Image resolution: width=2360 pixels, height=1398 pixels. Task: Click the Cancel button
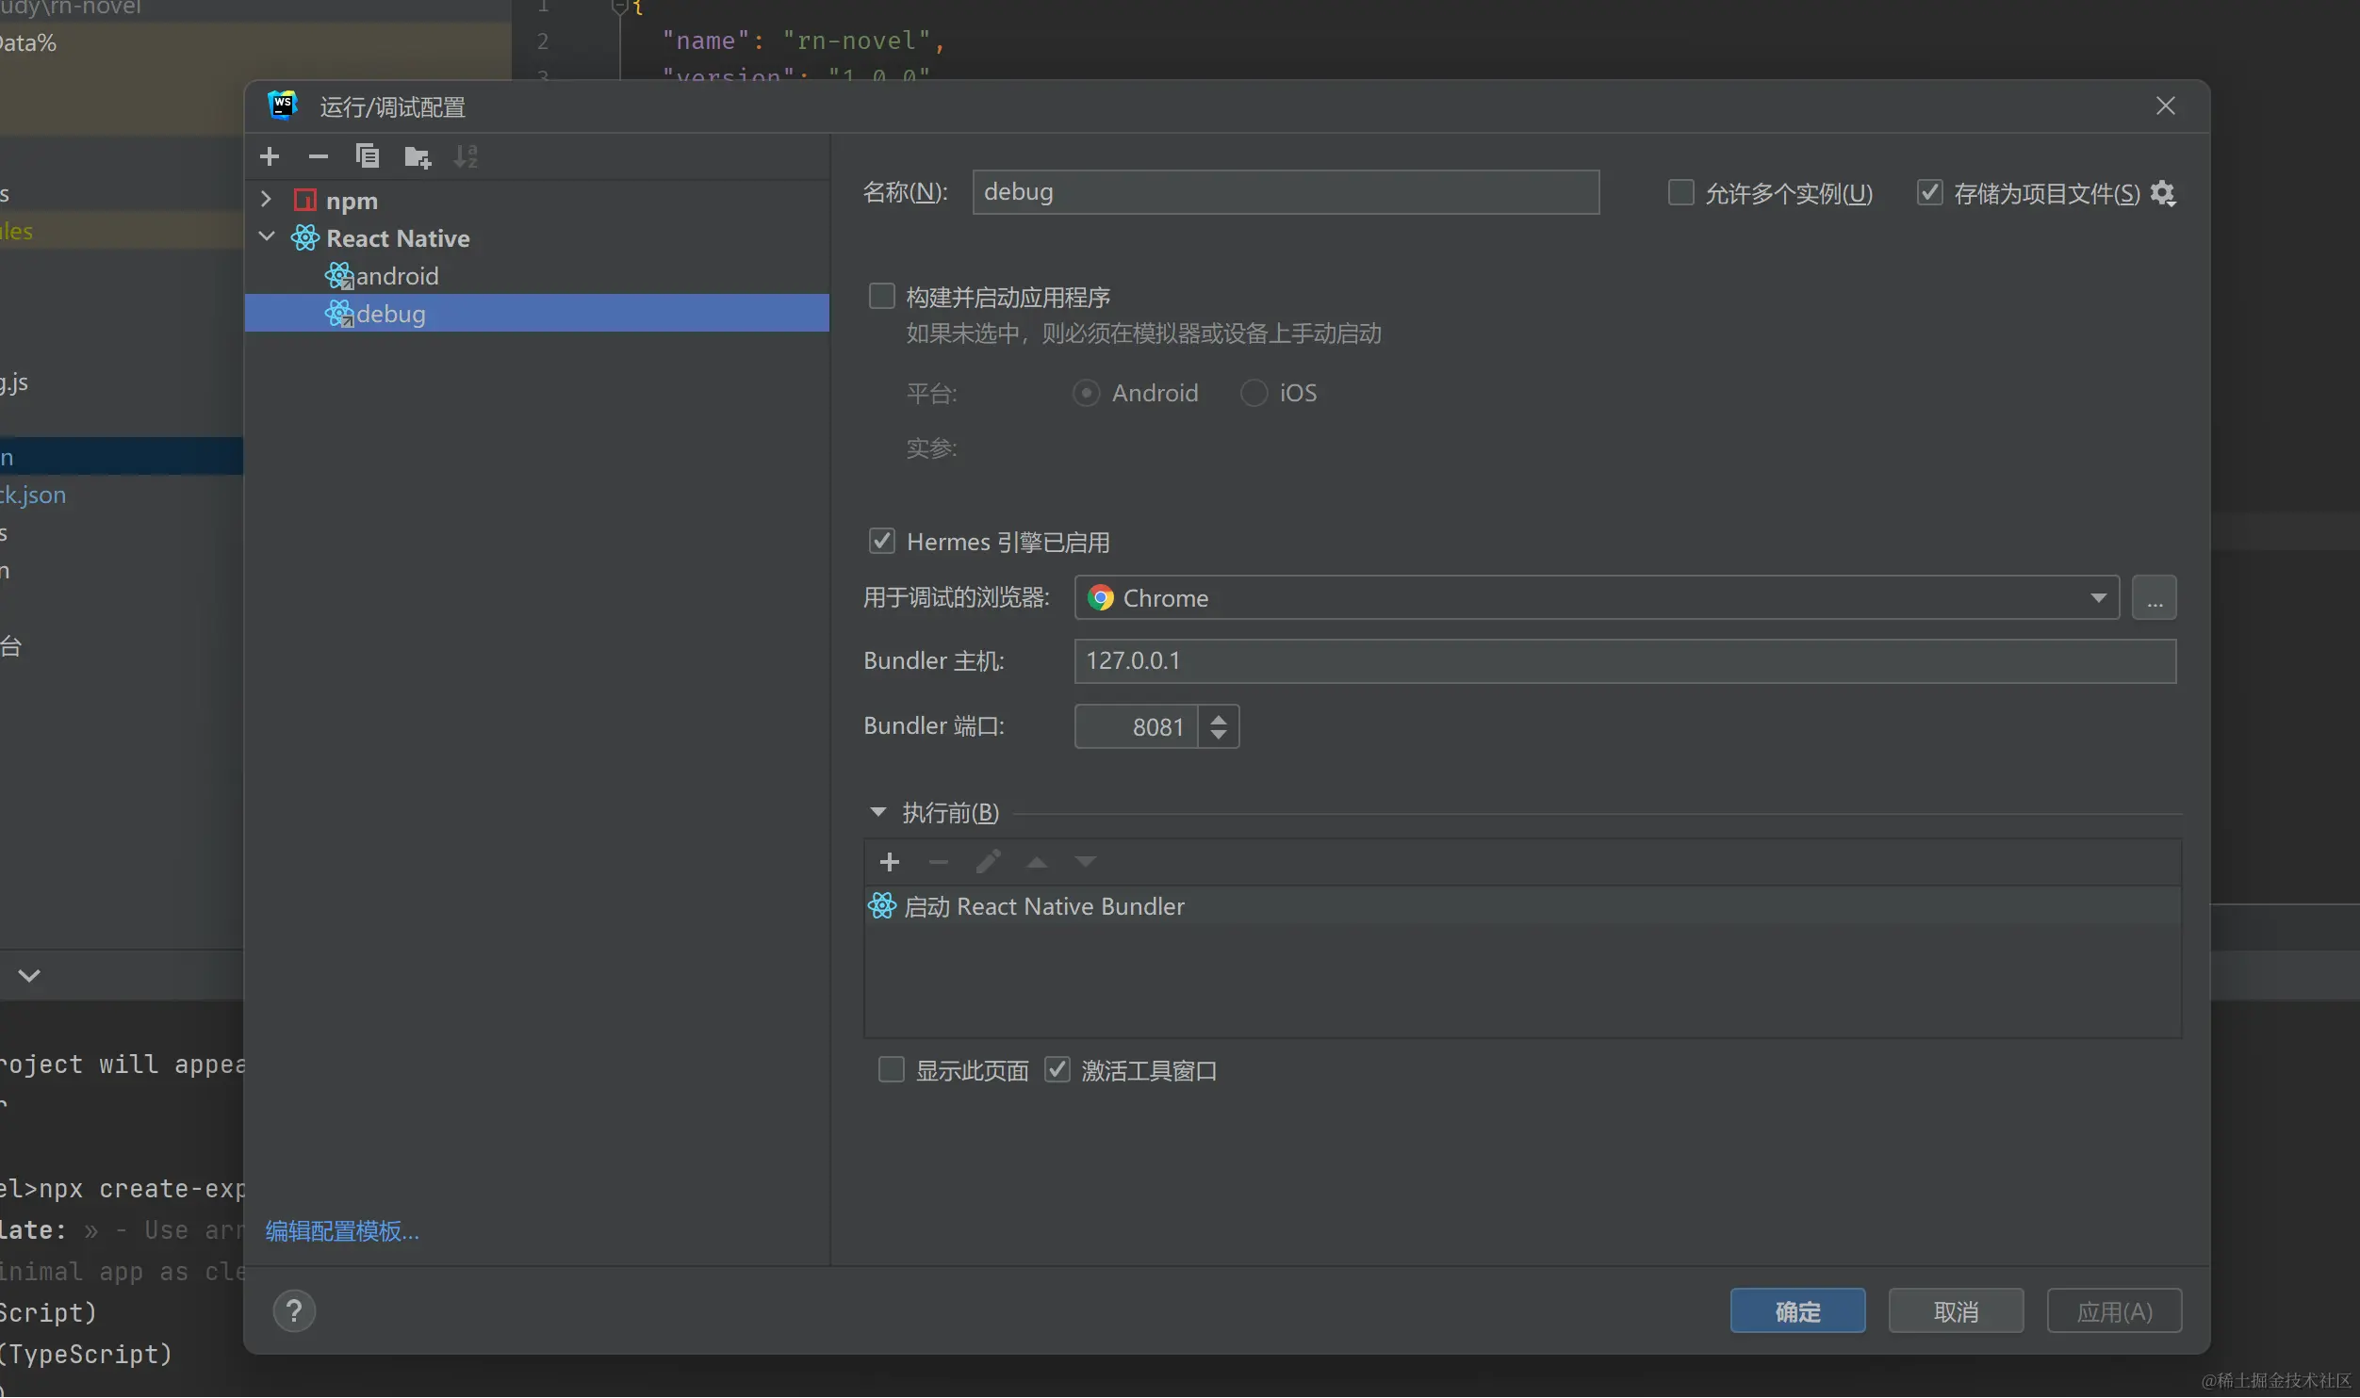click(1956, 1310)
